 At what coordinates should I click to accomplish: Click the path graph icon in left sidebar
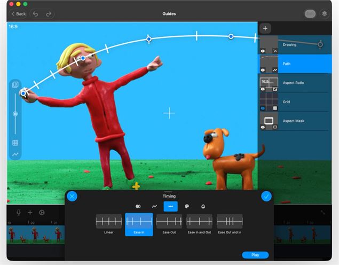click(15, 154)
